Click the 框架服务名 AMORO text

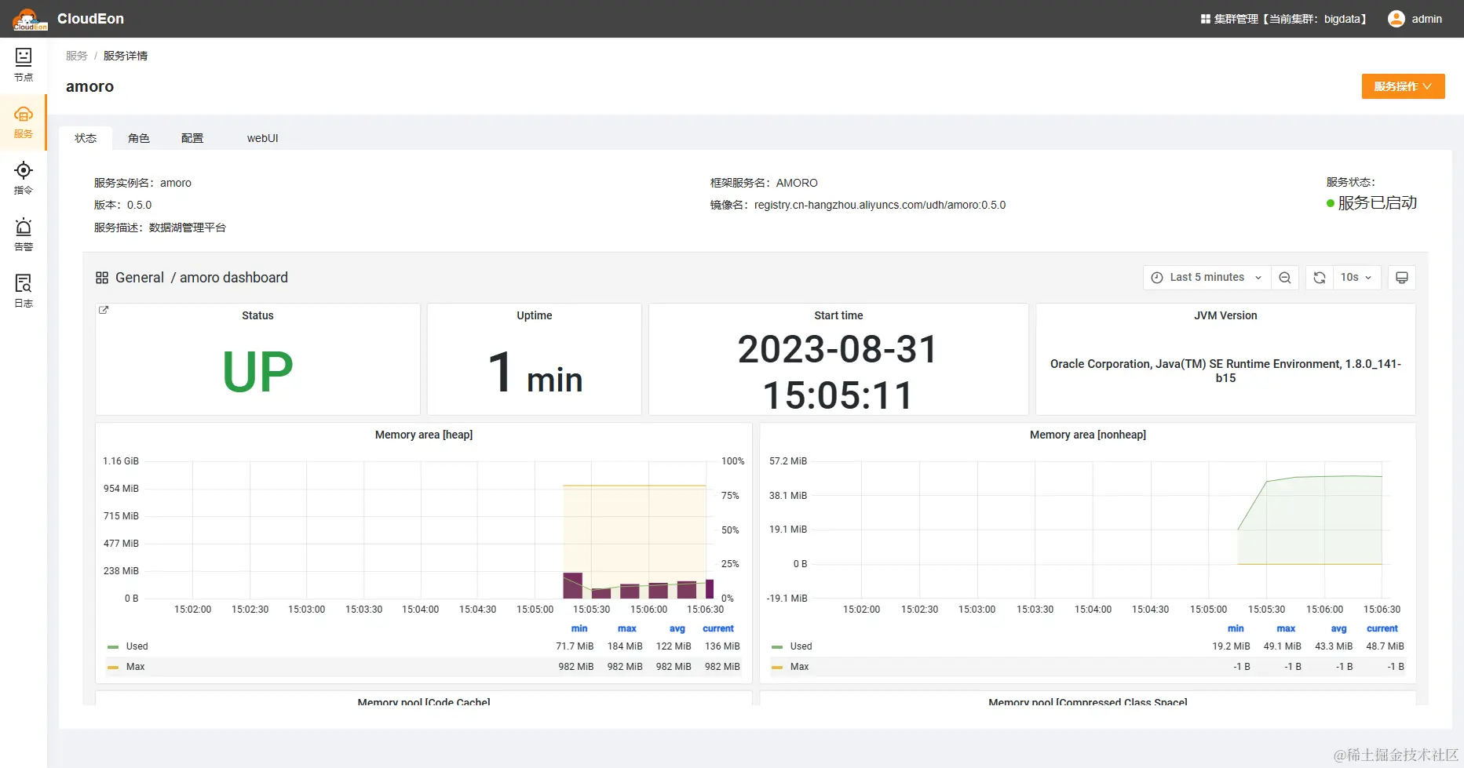[764, 183]
